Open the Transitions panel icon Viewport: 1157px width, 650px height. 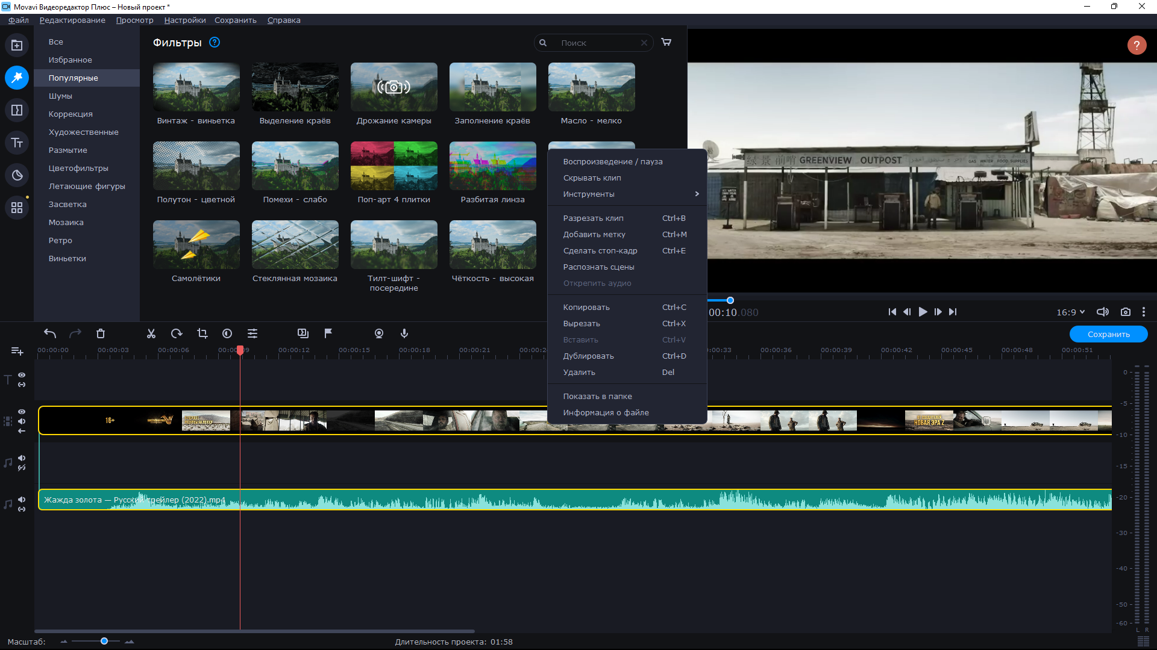click(x=17, y=110)
